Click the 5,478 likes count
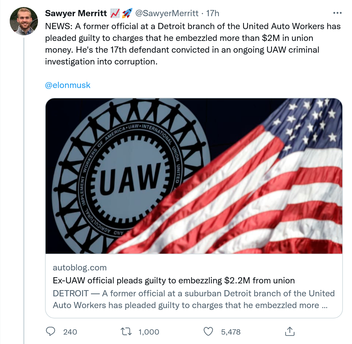Screen dimensions: 352x344 click(231, 332)
